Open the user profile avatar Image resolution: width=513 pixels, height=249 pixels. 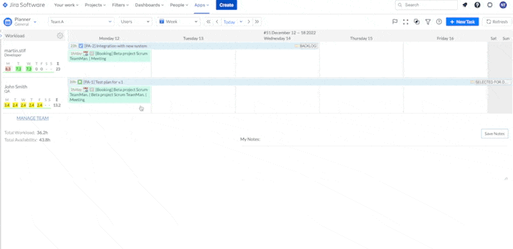coord(503,5)
